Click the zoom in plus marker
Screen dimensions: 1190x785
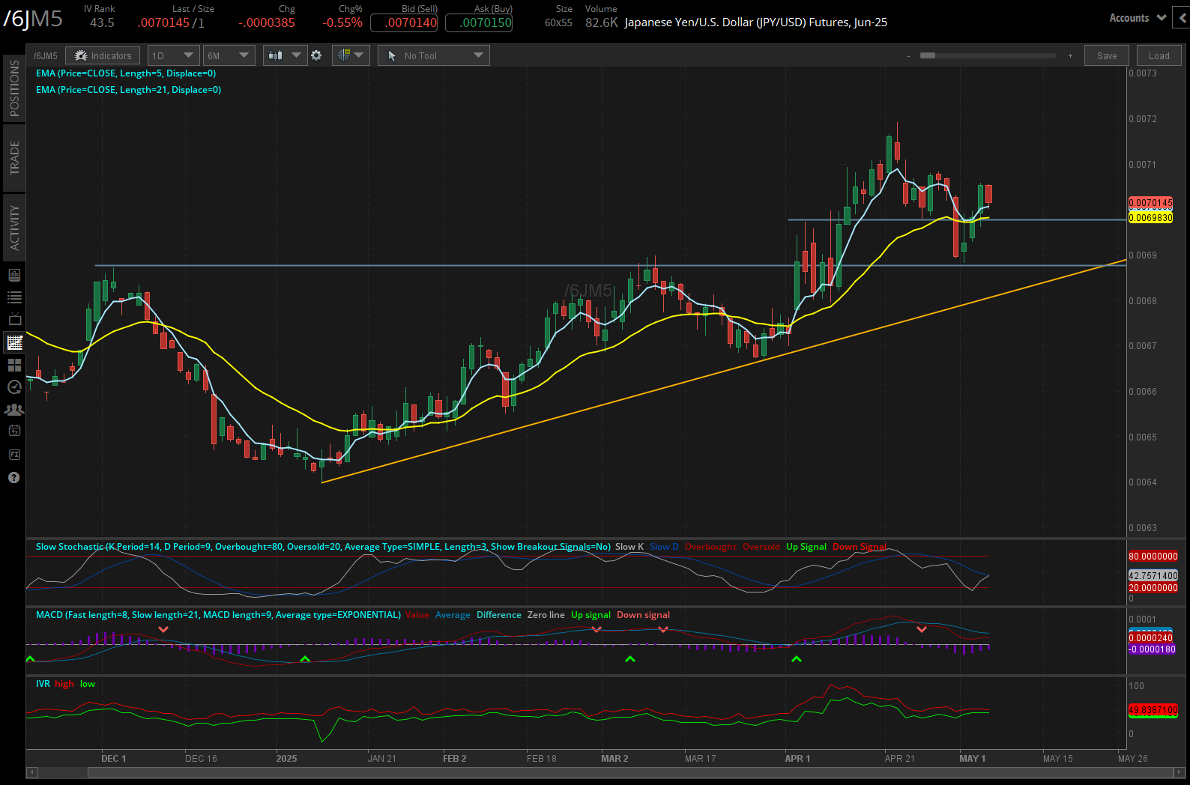(x=1070, y=56)
